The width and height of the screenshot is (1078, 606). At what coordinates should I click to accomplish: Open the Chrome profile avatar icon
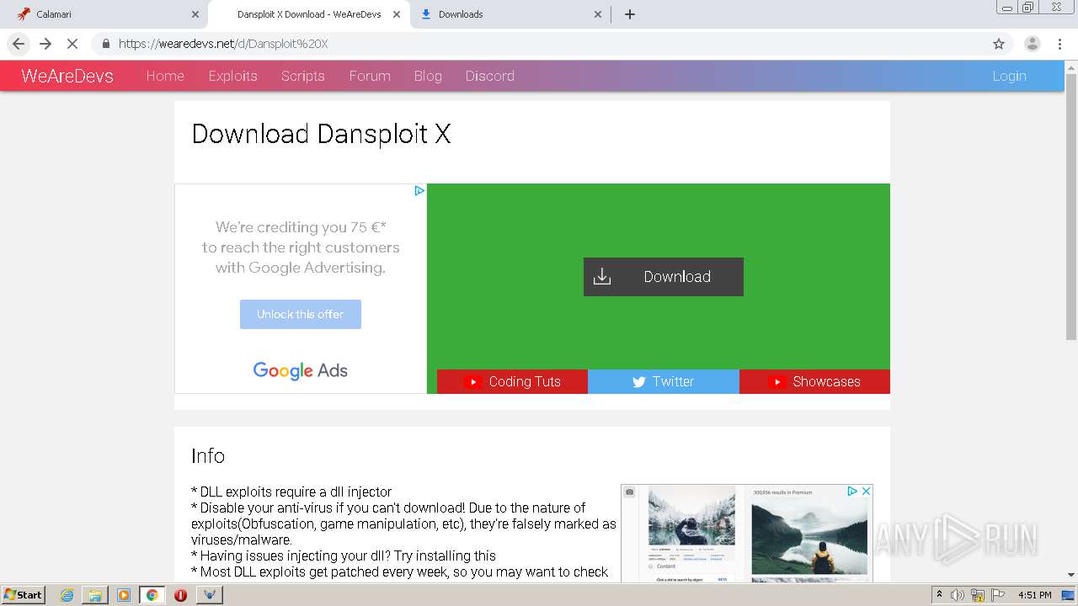tap(1032, 44)
